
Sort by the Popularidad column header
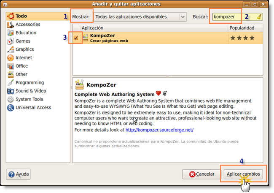pos(245,28)
